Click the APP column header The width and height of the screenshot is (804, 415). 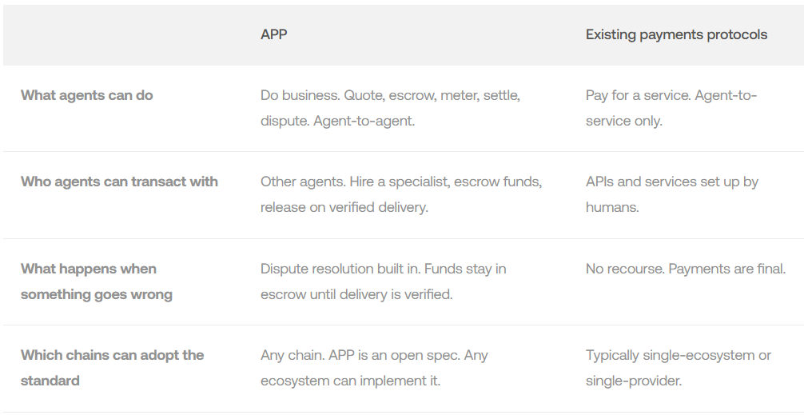coord(274,34)
